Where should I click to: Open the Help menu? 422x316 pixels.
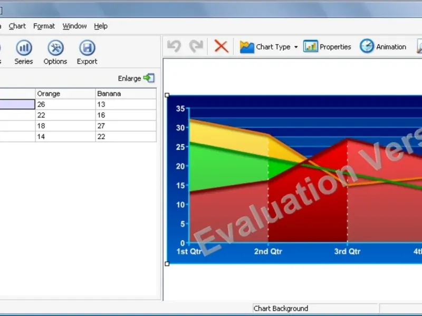[x=101, y=26]
